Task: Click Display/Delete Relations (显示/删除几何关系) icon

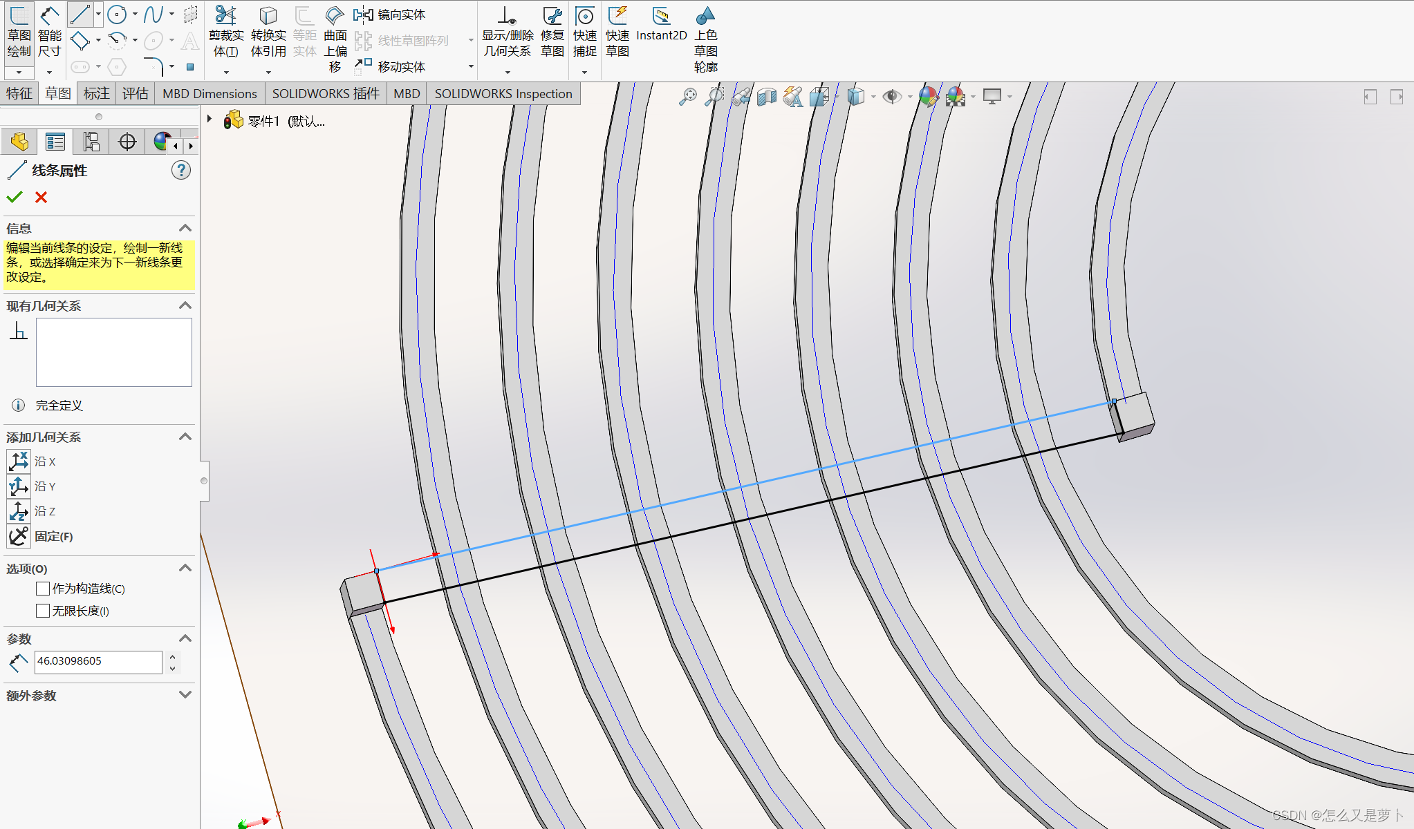Action: point(507,15)
